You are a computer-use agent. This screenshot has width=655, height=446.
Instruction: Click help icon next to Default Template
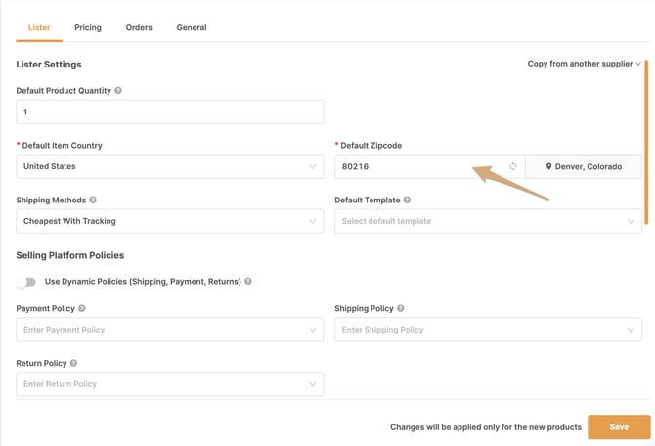(x=407, y=200)
